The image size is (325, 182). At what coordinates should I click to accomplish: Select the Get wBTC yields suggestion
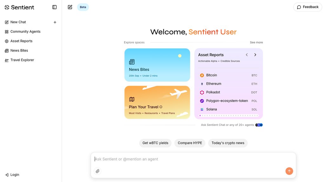(155, 143)
